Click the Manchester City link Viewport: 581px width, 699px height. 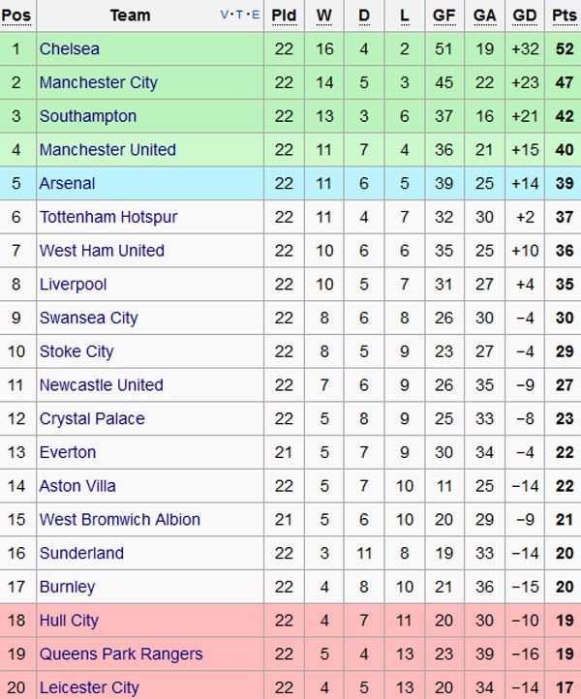(x=98, y=82)
